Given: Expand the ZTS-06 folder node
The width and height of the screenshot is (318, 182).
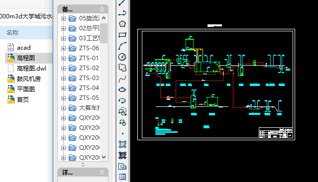Looking at the screenshot, I should coord(63,48).
